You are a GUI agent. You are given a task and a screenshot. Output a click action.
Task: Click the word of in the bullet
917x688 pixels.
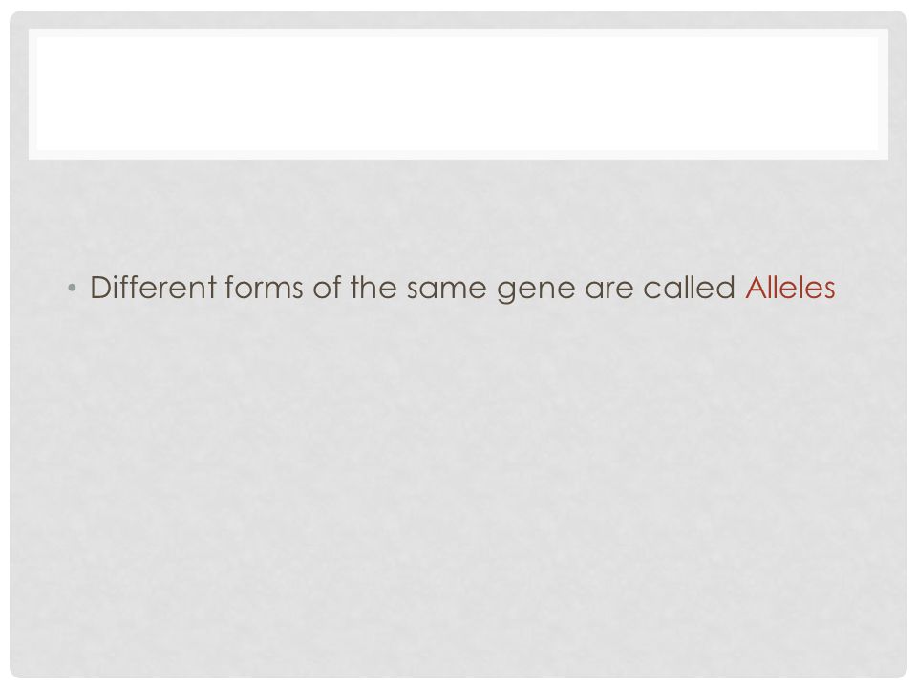pyautogui.click(x=327, y=288)
